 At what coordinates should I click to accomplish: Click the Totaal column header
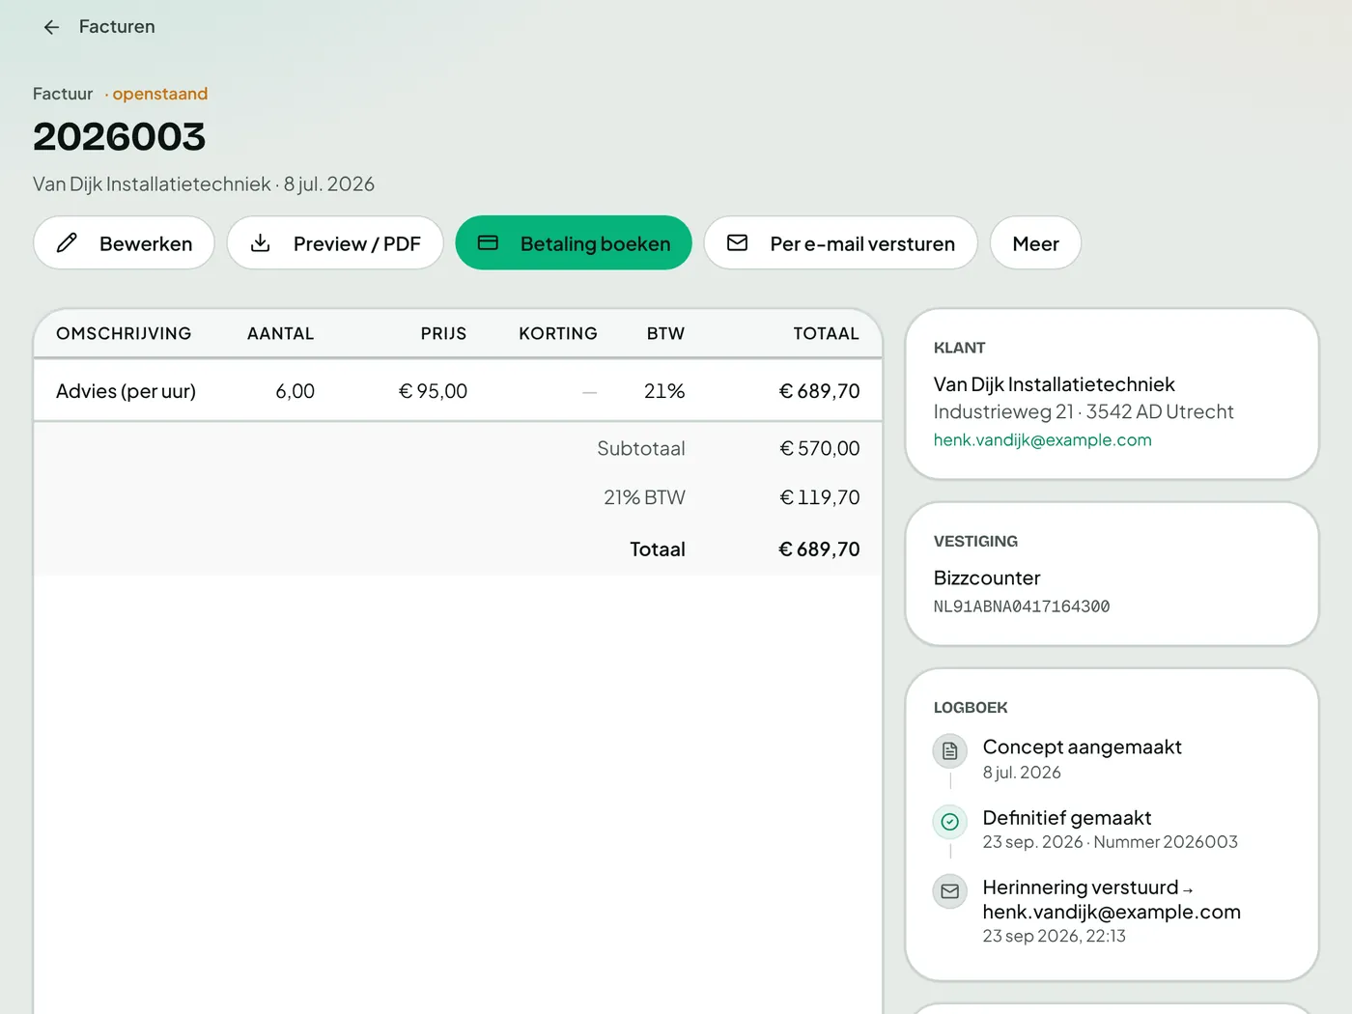point(826,334)
